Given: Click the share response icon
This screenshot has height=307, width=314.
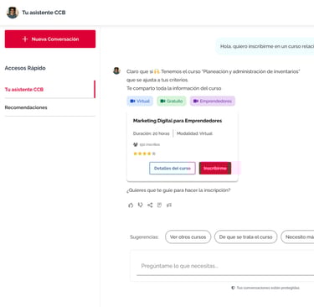Looking at the screenshot, I should [x=150, y=205].
